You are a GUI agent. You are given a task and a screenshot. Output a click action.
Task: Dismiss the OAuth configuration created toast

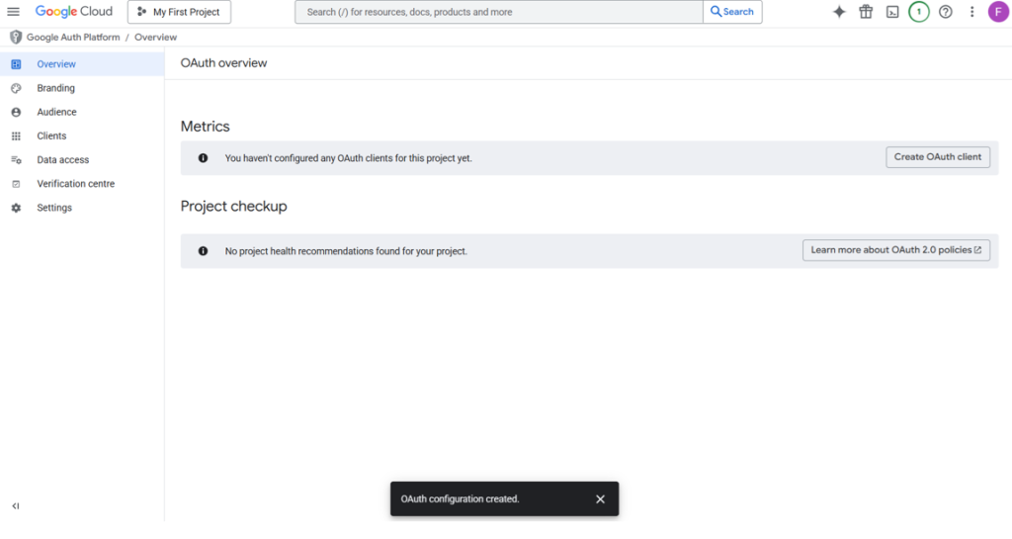point(600,499)
